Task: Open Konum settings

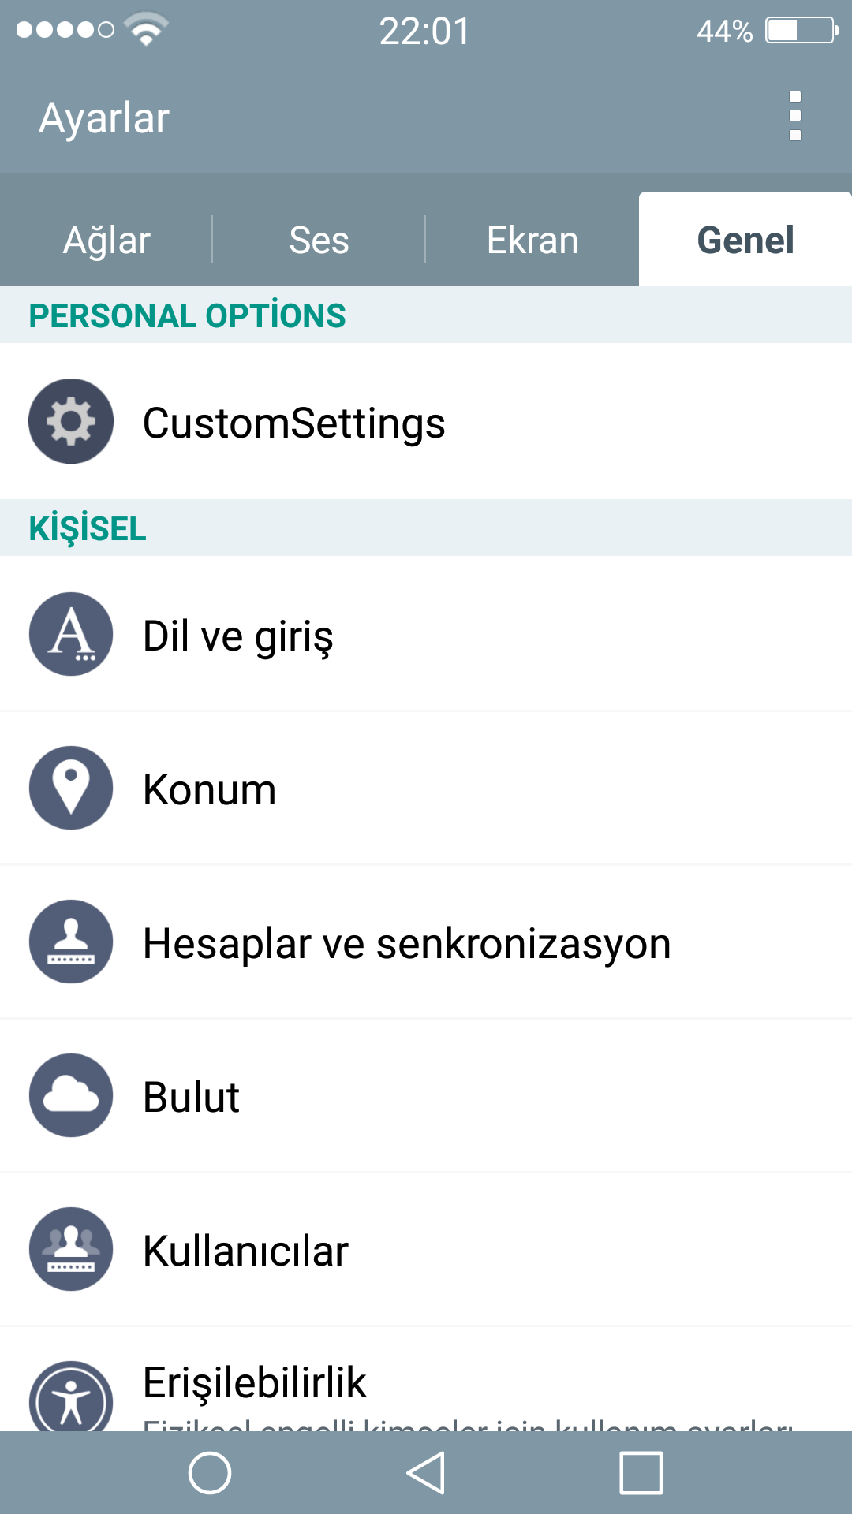Action: 426,788
